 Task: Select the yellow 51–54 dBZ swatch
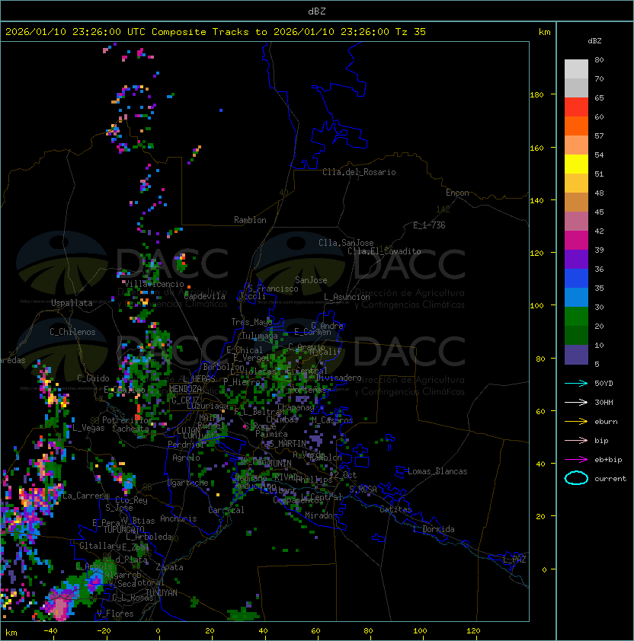click(x=576, y=164)
